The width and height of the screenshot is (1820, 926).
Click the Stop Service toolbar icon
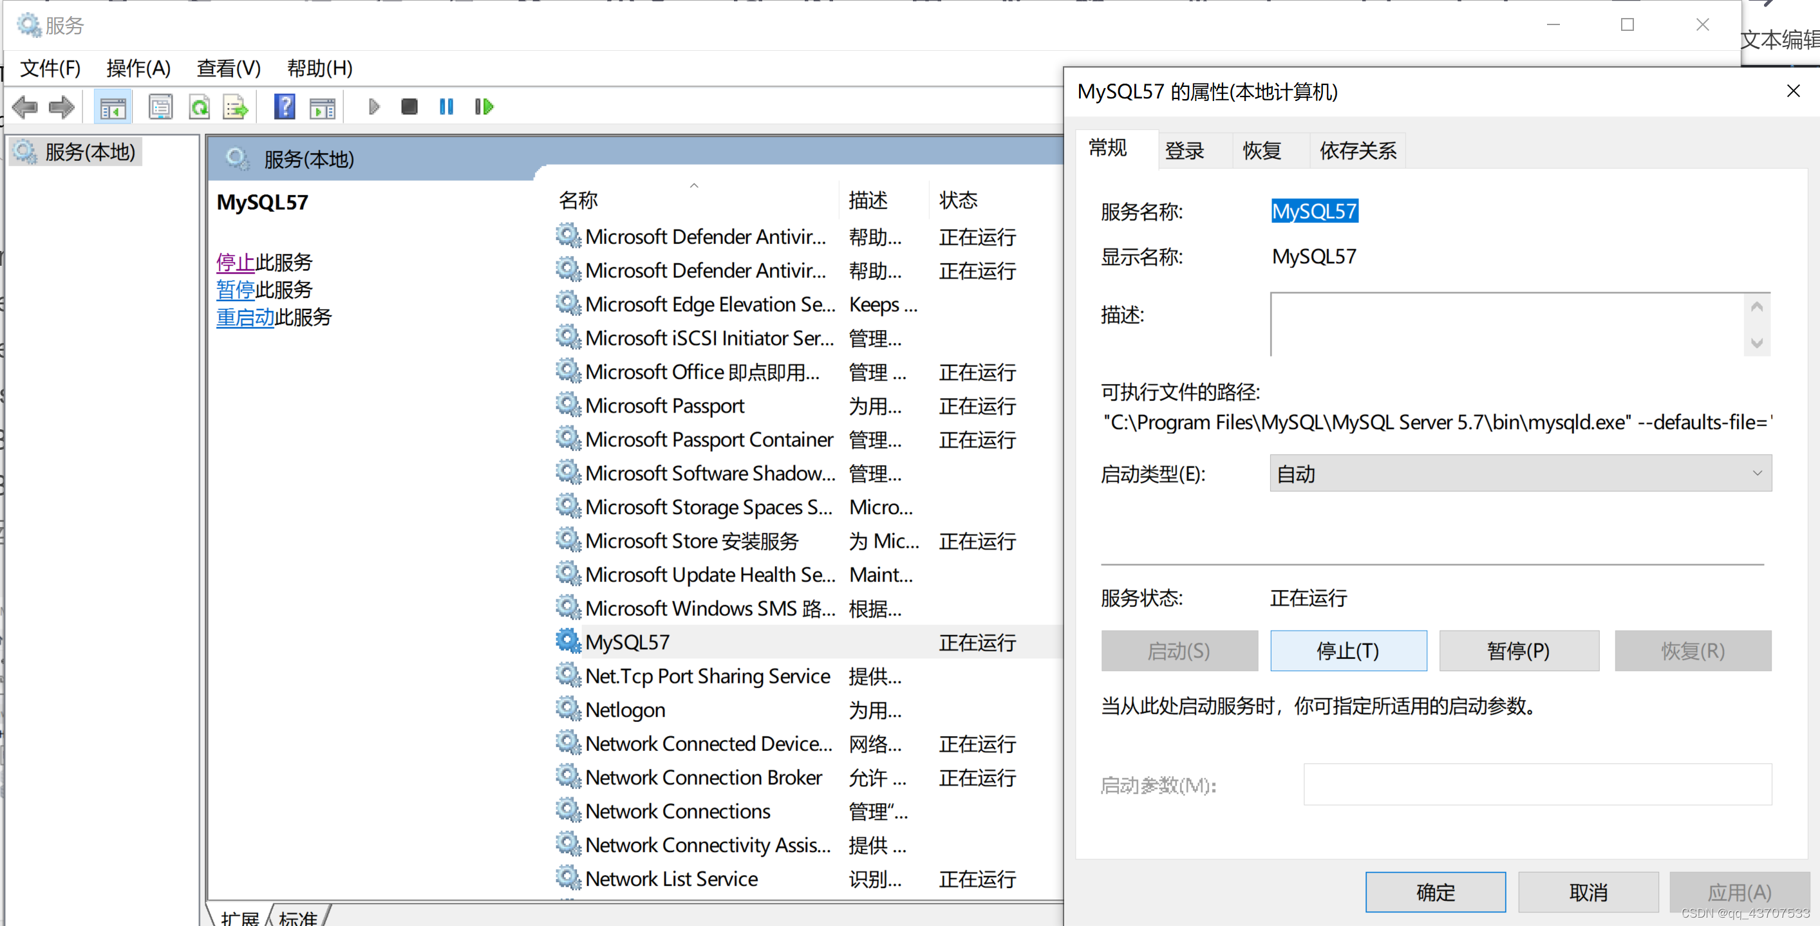[409, 107]
